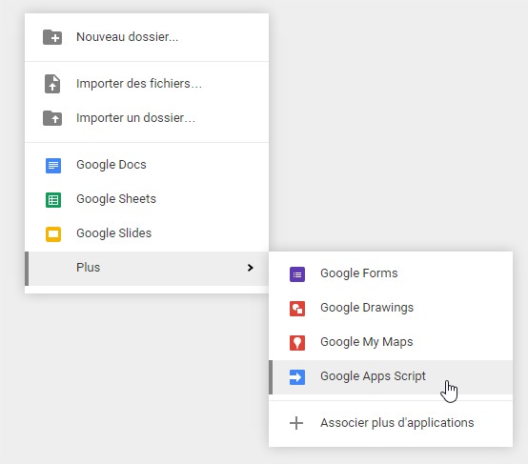Choose Importer un dossier… option
This screenshot has height=464, width=528.
pyautogui.click(x=147, y=118)
